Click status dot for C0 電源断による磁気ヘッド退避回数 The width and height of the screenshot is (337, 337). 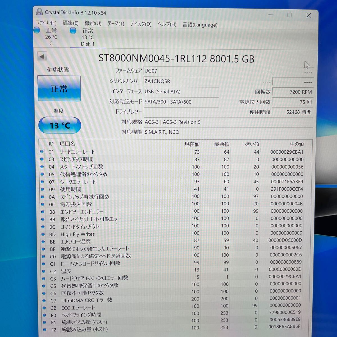pyautogui.click(x=44, y=256)
